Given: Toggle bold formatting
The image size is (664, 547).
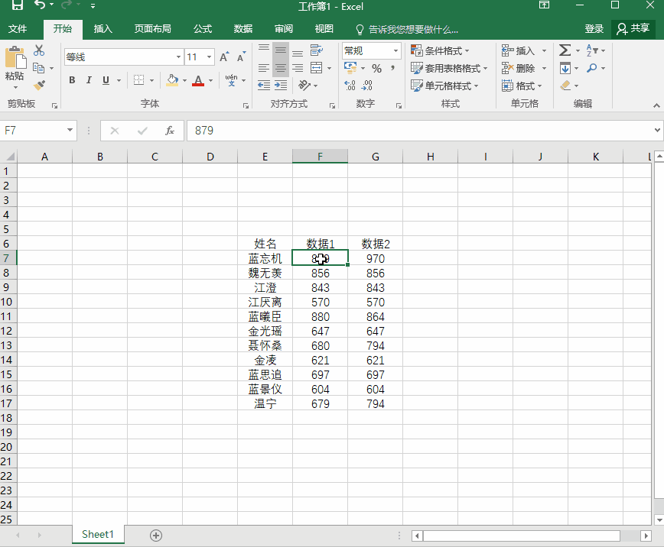Looking at the screenshot, I should pos(72,80).
